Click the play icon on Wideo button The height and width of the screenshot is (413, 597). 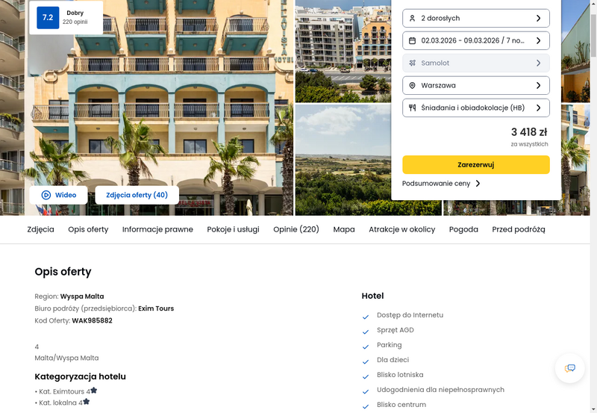click(46, 195)
